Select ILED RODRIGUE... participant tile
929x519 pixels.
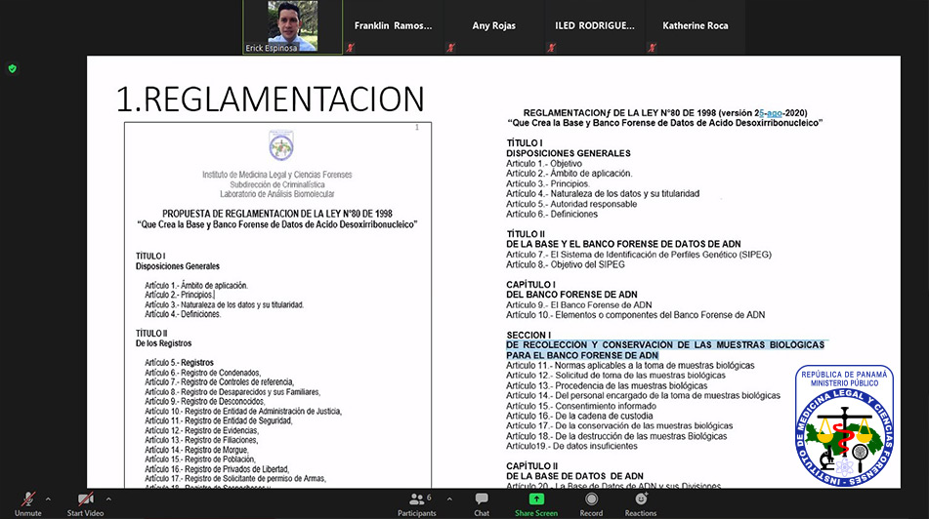point(595,27)
